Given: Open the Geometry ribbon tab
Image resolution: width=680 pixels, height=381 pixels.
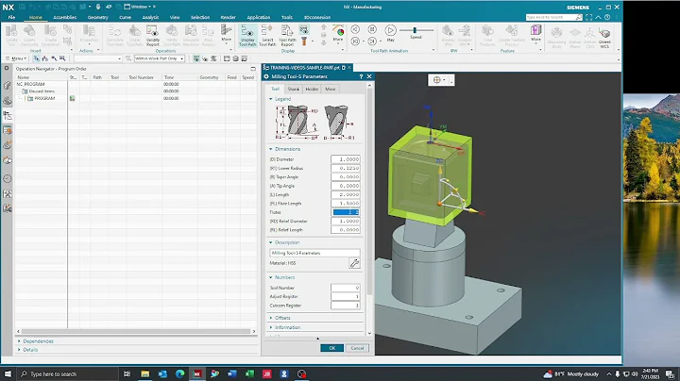Looking at the screenshot, I should [97, 17].
